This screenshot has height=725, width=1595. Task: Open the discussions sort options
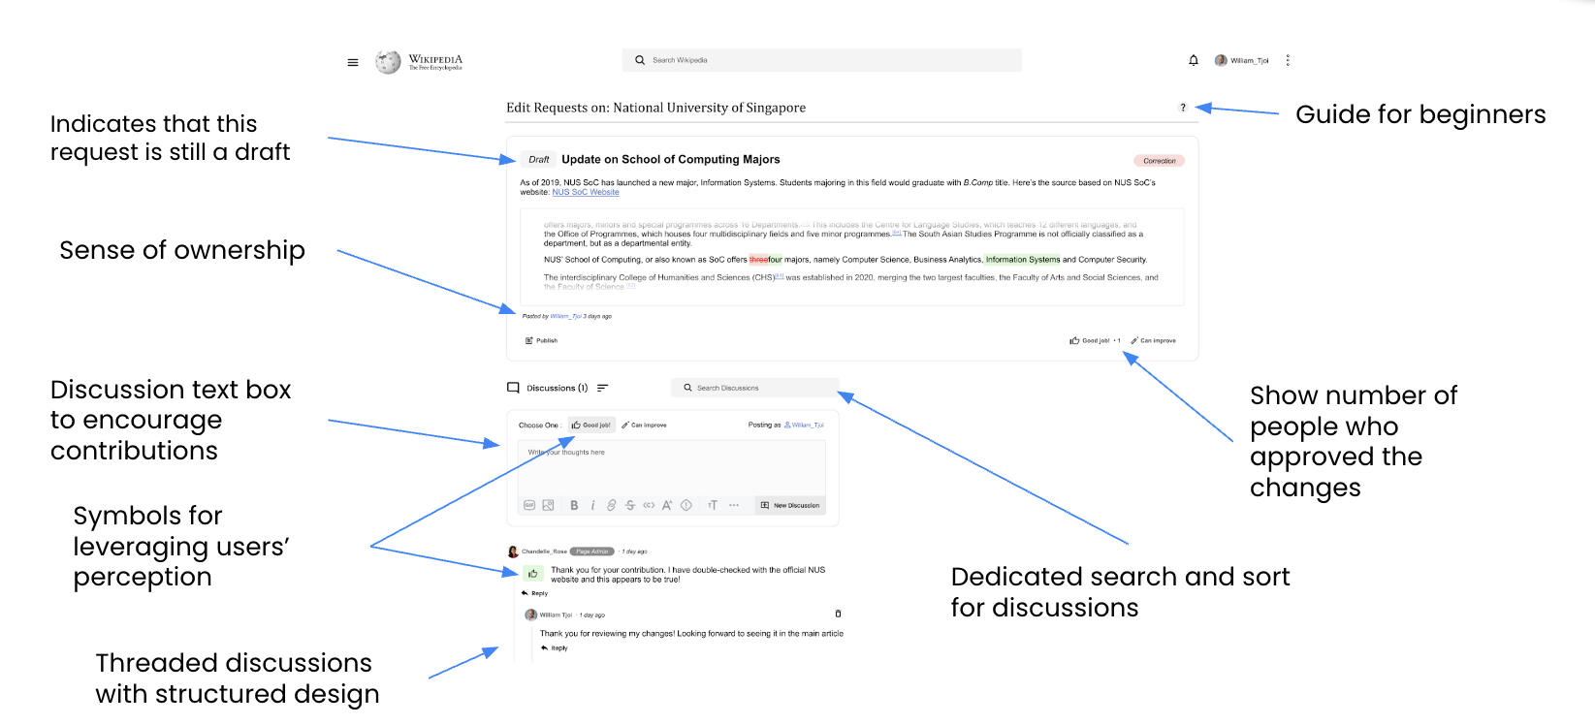(x=602, y=388)
